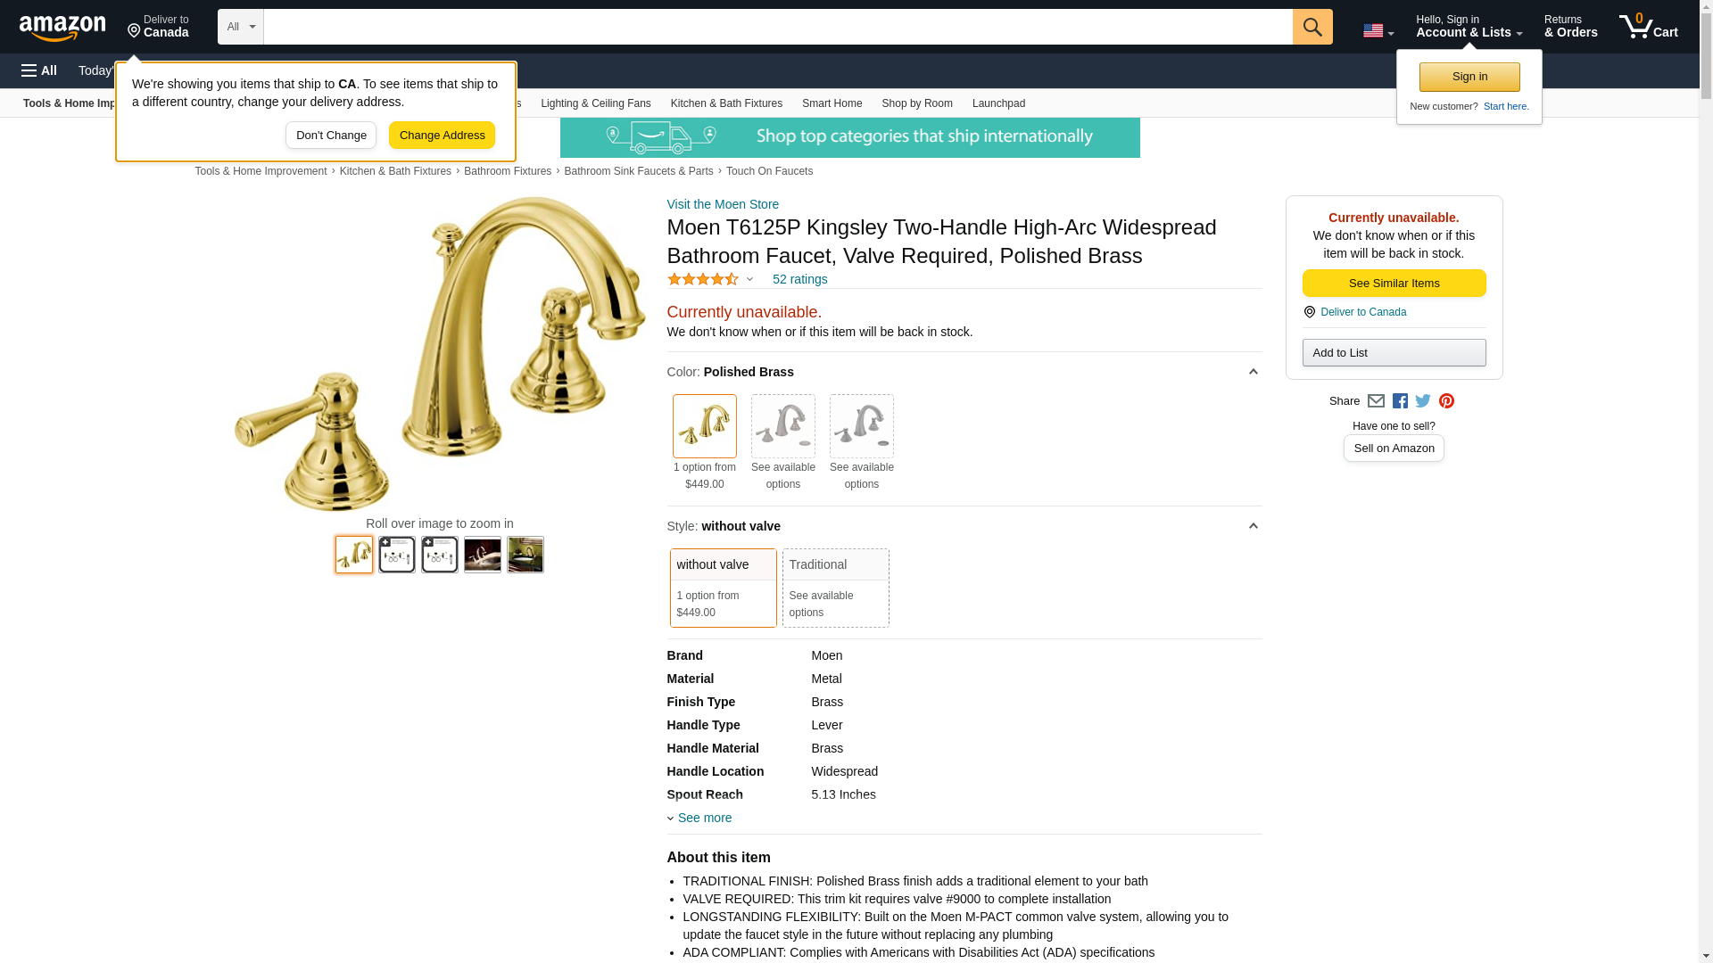Share product on Facebook icon
This screenshot has width=1713, height=963.
point(1400,401)
